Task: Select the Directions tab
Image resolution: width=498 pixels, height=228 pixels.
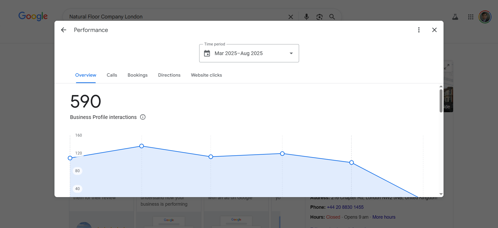Action: [x=169, y=75]
